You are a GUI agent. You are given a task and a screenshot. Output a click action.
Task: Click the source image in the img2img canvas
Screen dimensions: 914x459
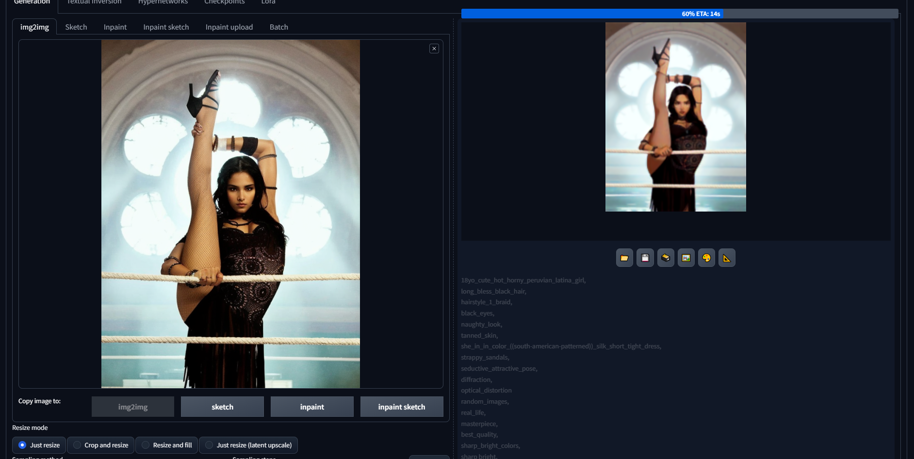[x=230, y=214]
